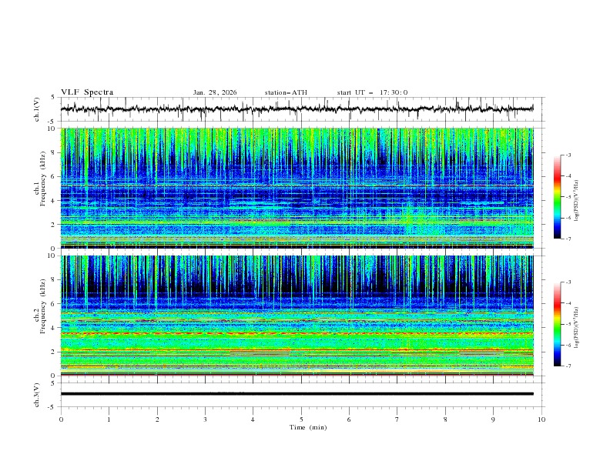610x471 pixels.
Task: Click the ch.2 "Frequency (kHz)" axis label
Action: click(x=43, y=306)
